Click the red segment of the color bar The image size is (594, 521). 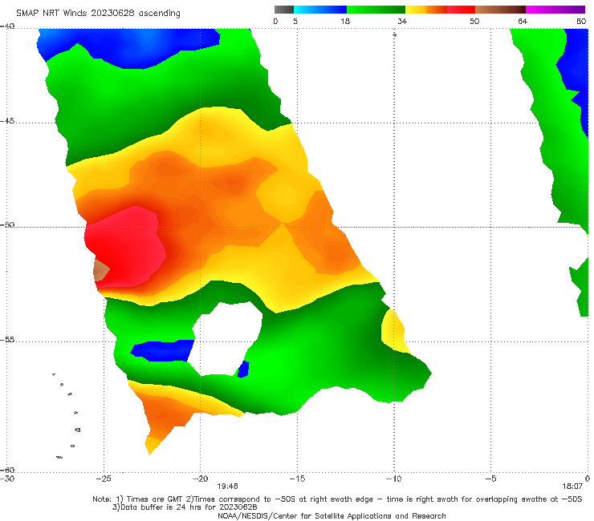[x=461, y=10]
